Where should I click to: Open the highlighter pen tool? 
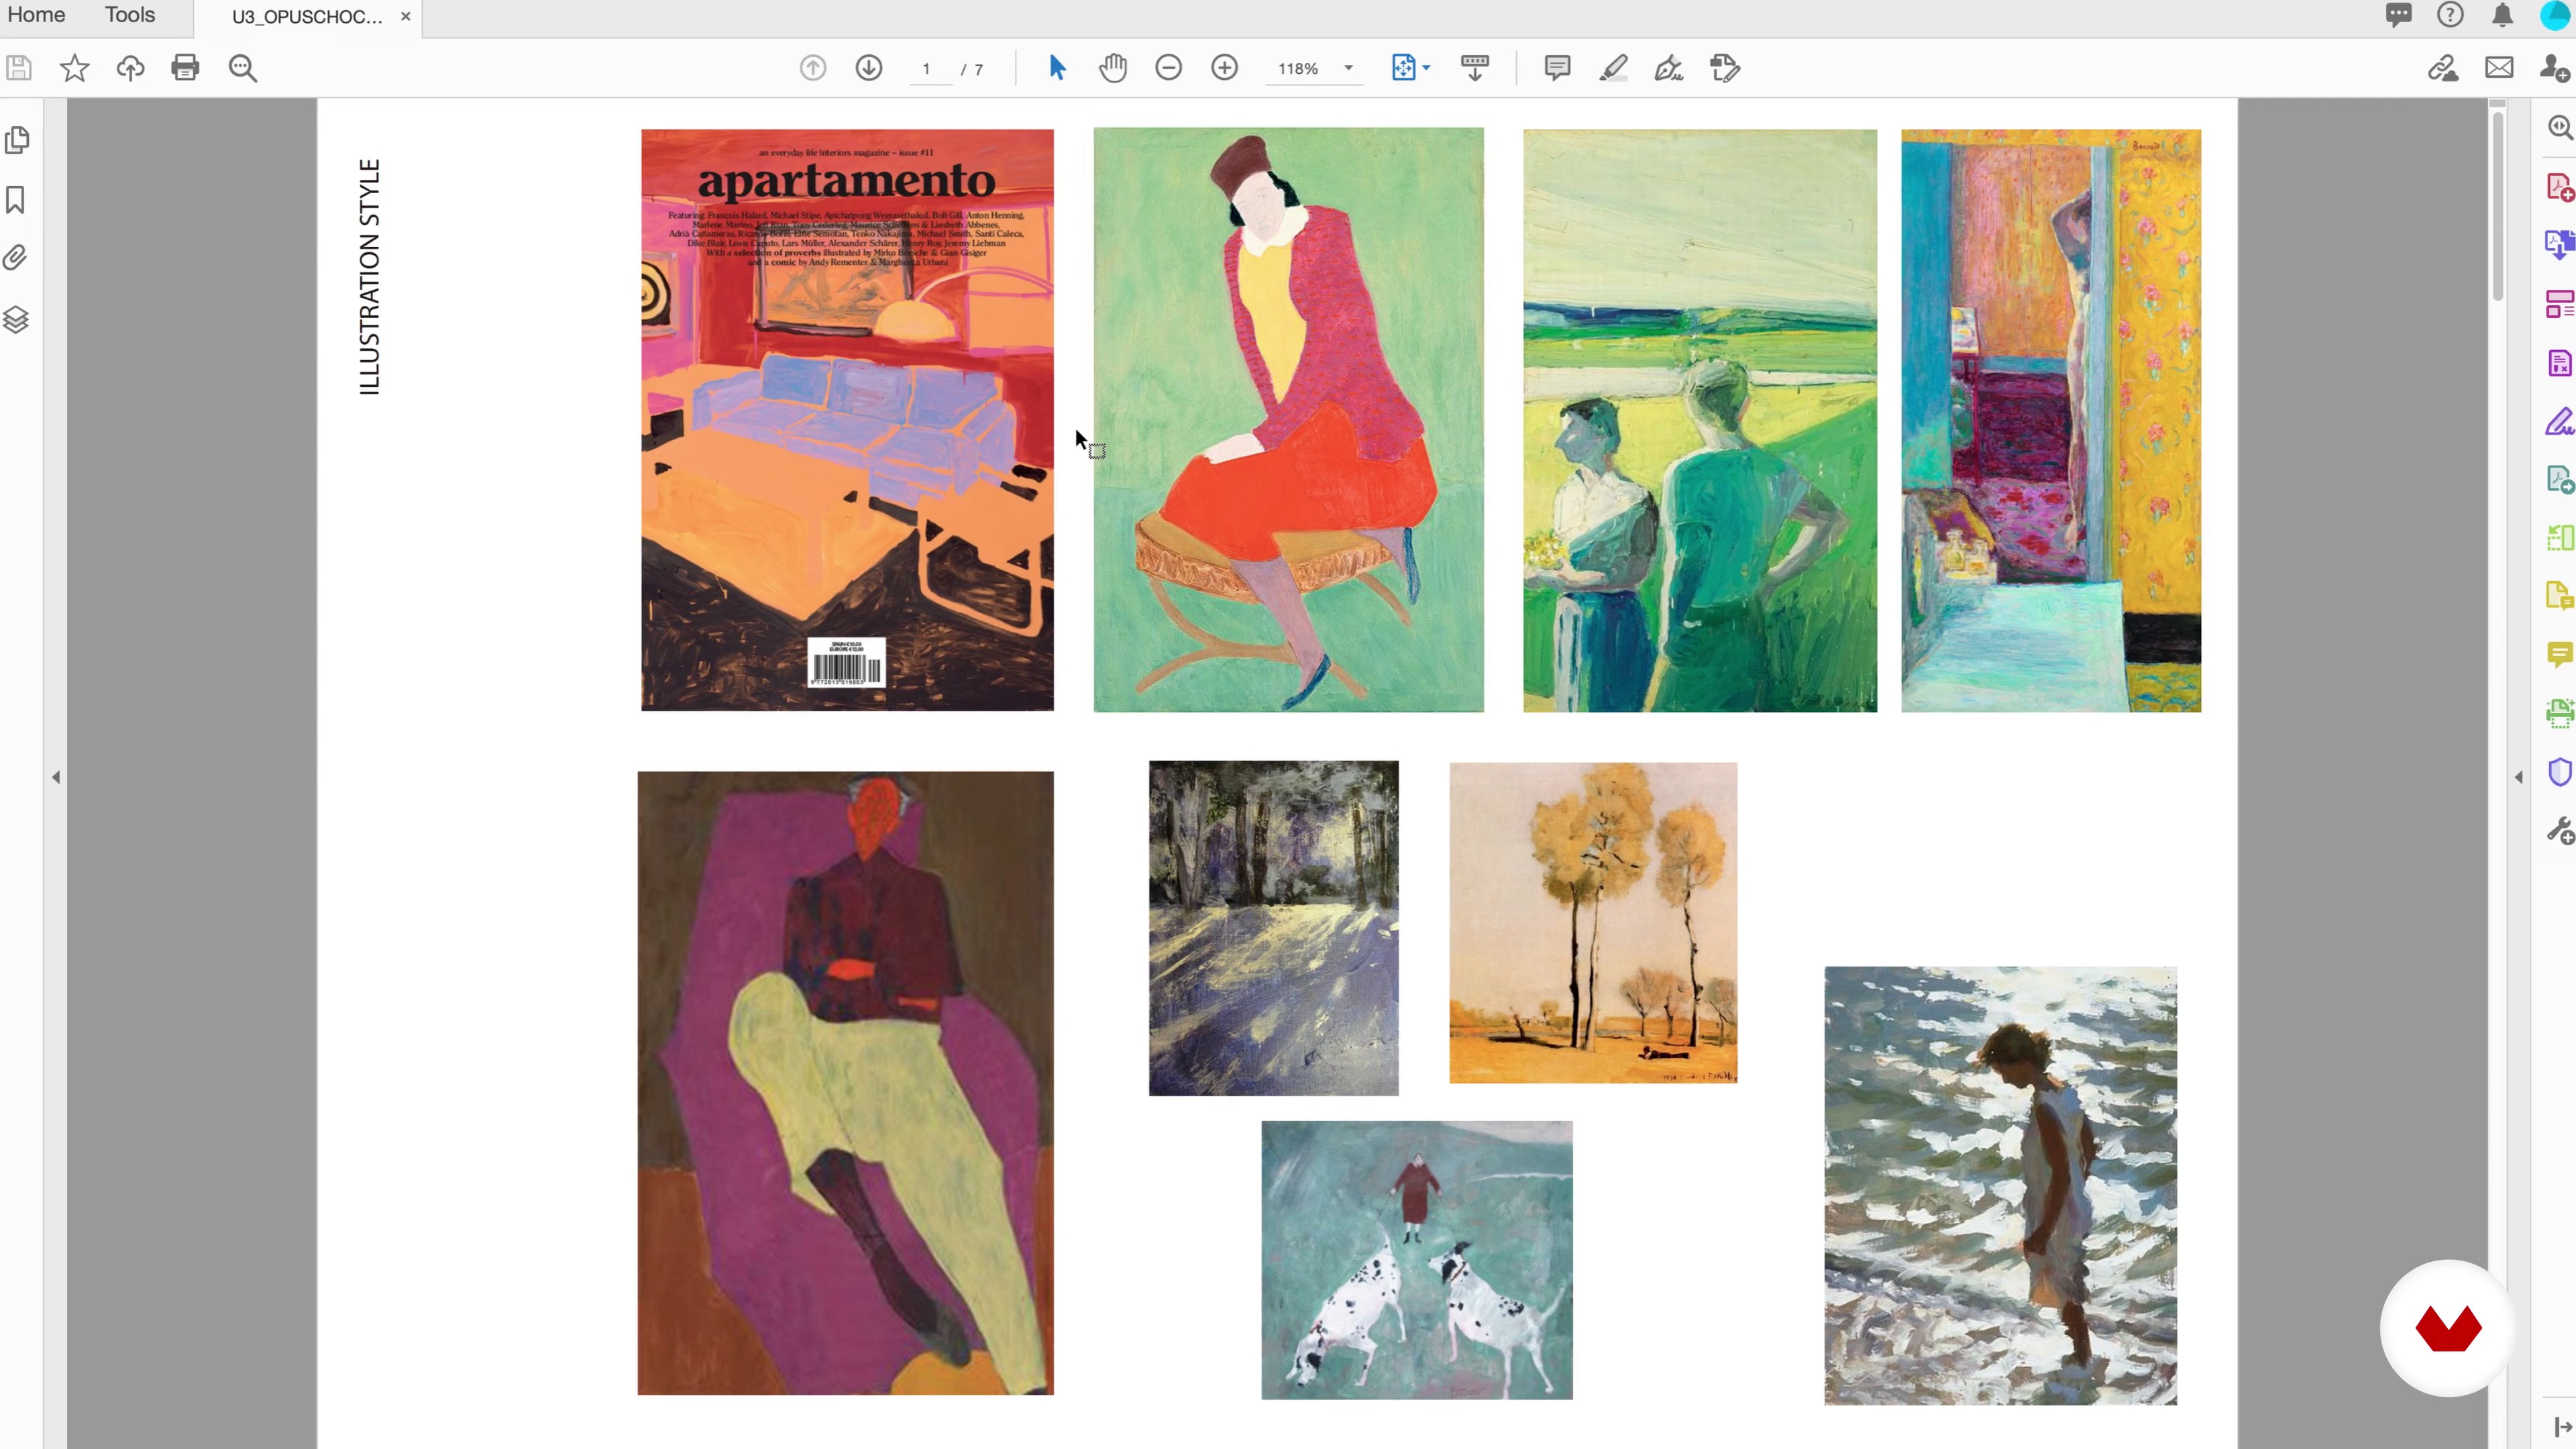[x=1613, y=68]
